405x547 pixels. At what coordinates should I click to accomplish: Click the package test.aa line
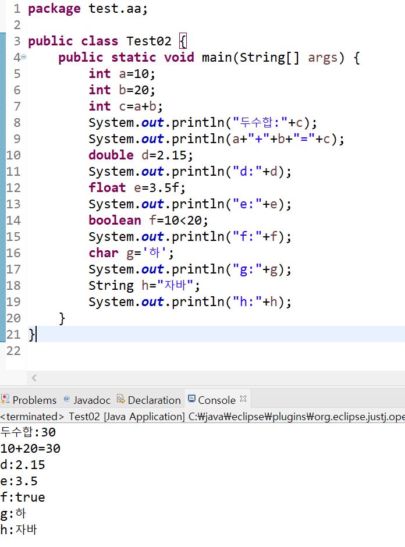[x=88, y=8]
